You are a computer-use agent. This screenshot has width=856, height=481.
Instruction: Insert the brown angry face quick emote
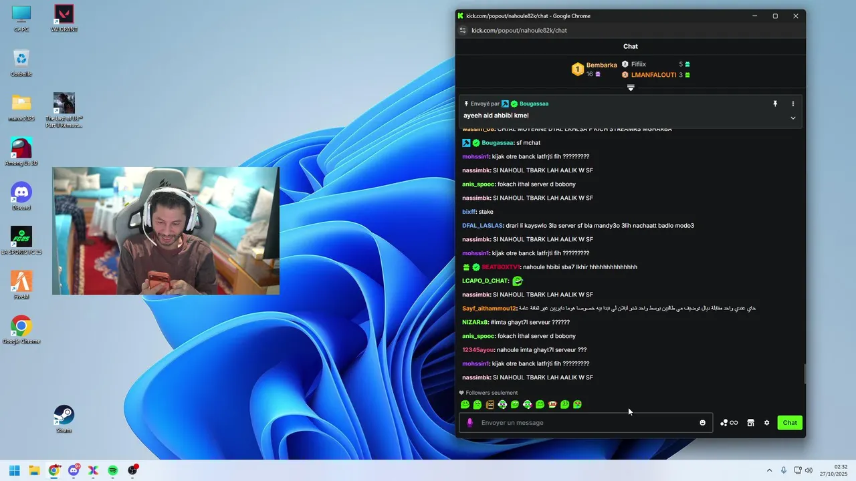pyautogui.click(x=490, y=404)
